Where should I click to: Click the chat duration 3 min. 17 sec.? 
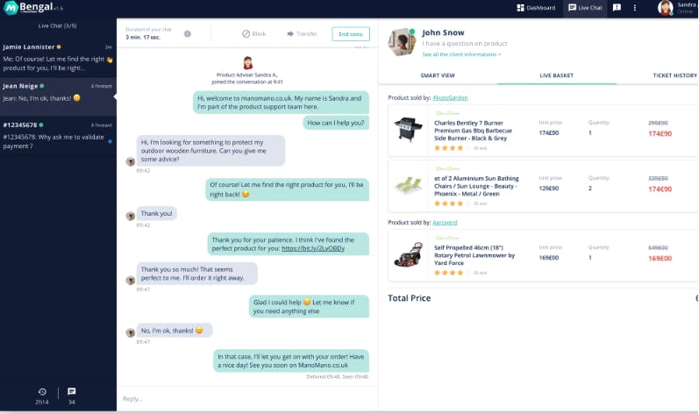tap(143, 38)
